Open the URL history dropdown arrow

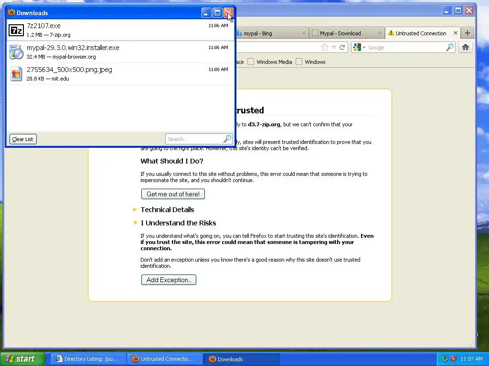coord(334,47)
